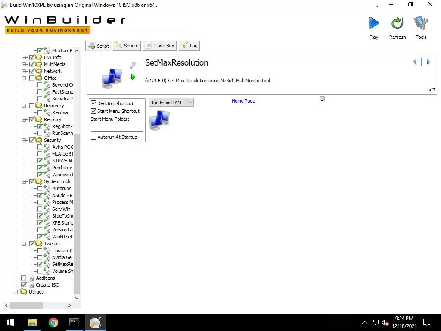Click the WinBuilder taskbar icon
This screenshot has width=441, height=331.
click(x=95, y=322)
